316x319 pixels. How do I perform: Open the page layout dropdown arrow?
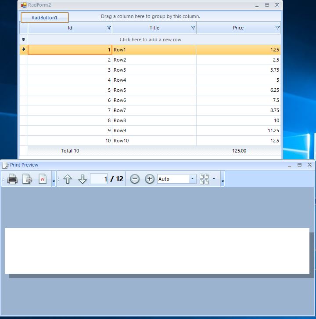(x=214, y=179)
